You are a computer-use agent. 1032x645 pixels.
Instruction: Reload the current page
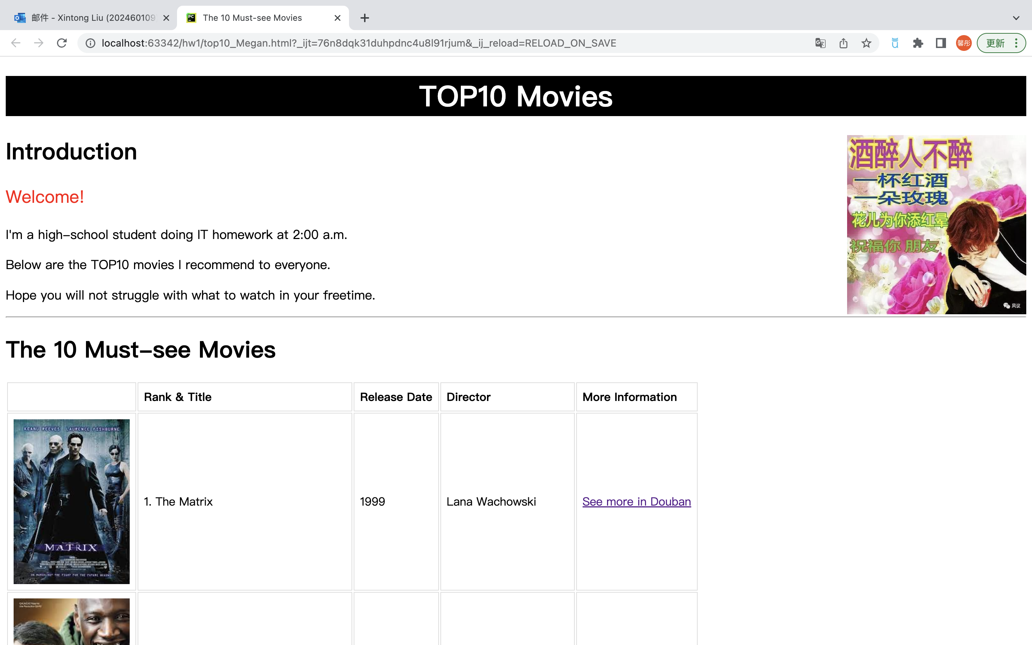(x=62, y=43)
